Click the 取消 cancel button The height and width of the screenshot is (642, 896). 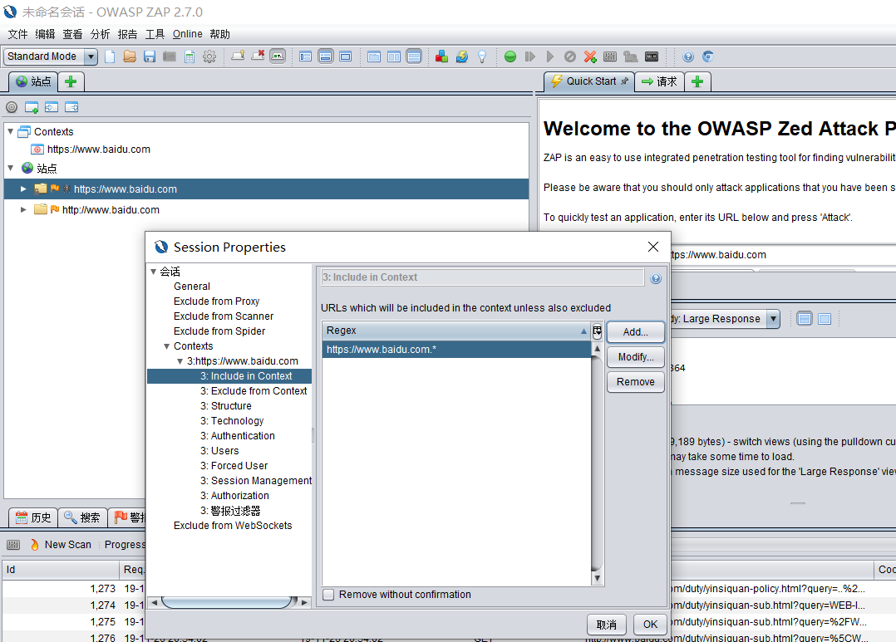[x=606, y=625]
